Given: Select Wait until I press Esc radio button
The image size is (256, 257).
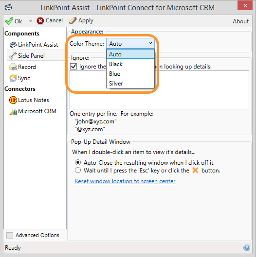Looking at the screenshot, I should coord(78,170).
